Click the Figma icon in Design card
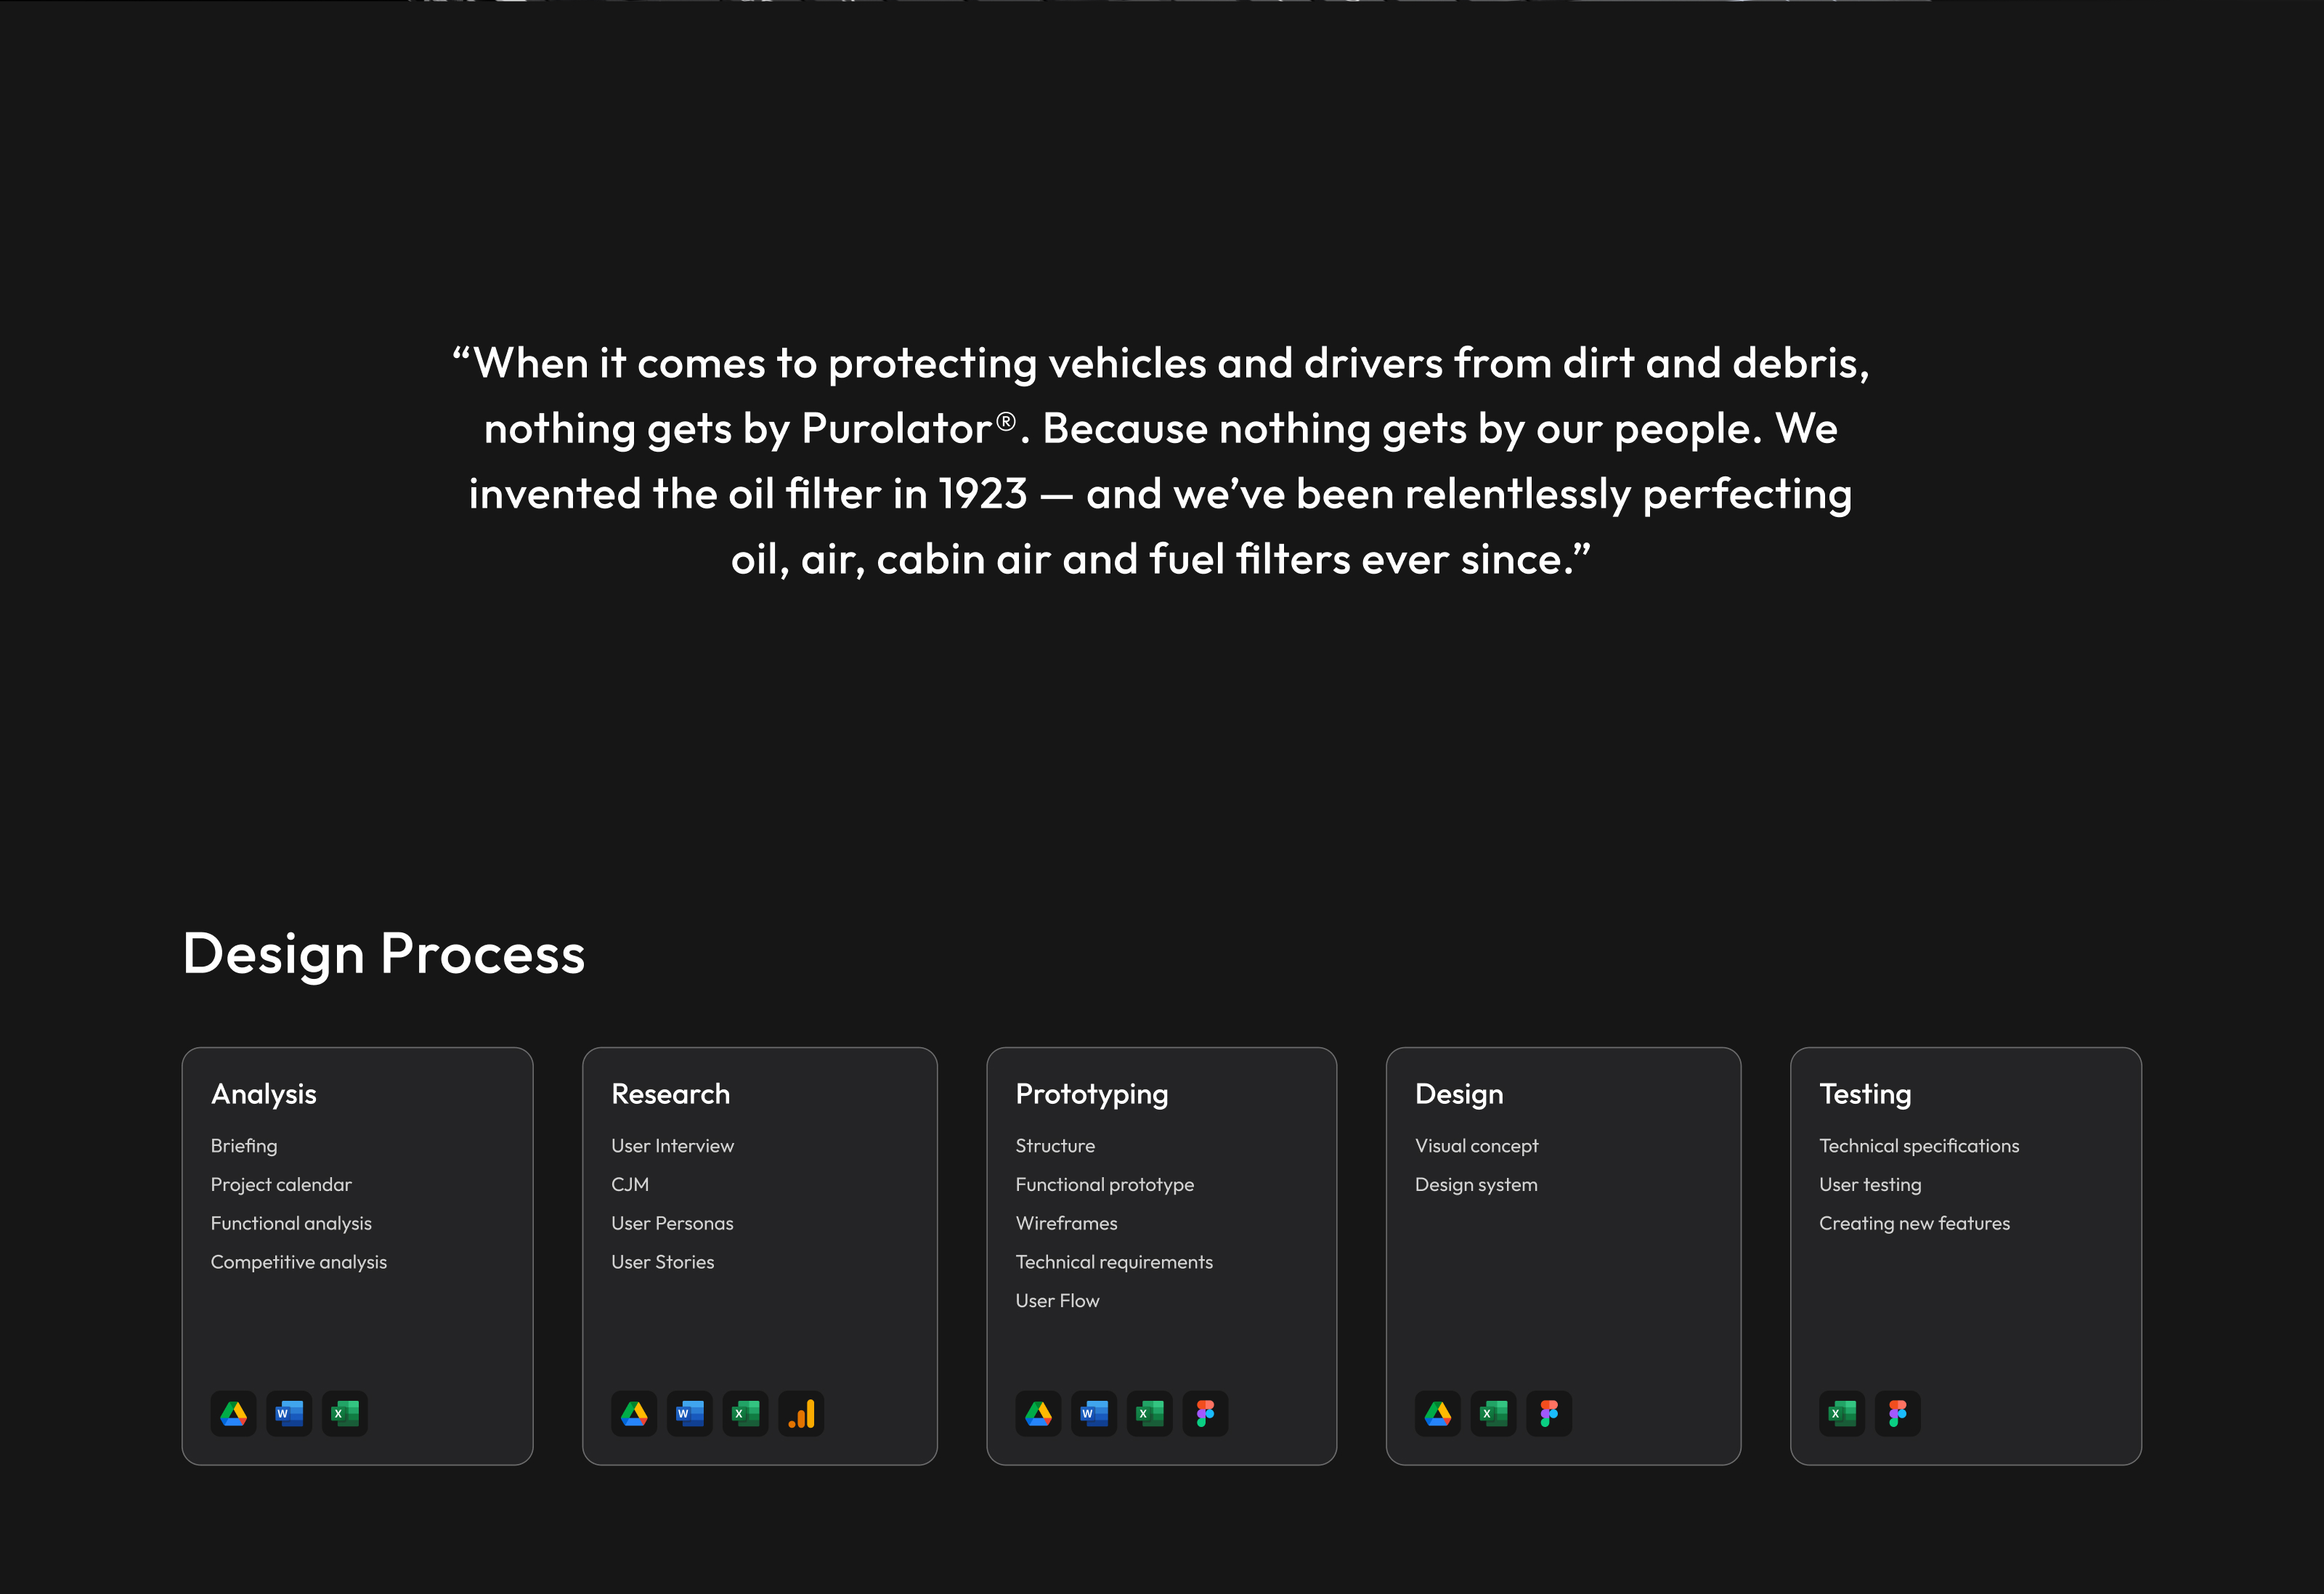Image resolution: width=2324 pixels, height=1594 pixels. coord(1549,1413)
